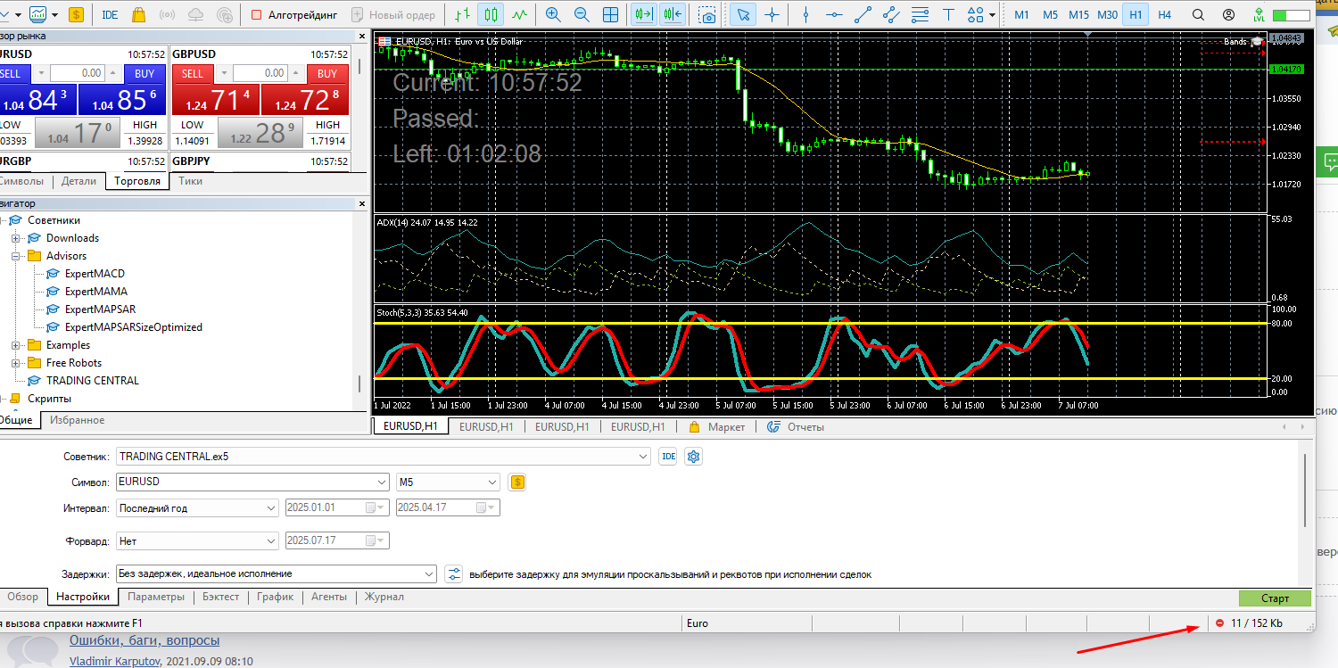Open the Market shopping bag icon
This screenshot has width=1338, height=668.
pyautogui.click(x=138, y=14)
